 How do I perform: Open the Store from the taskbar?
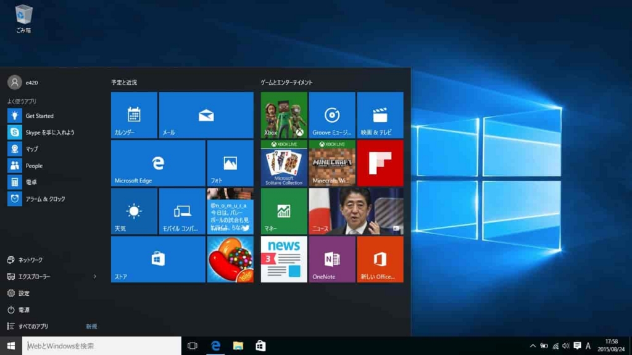261,346
